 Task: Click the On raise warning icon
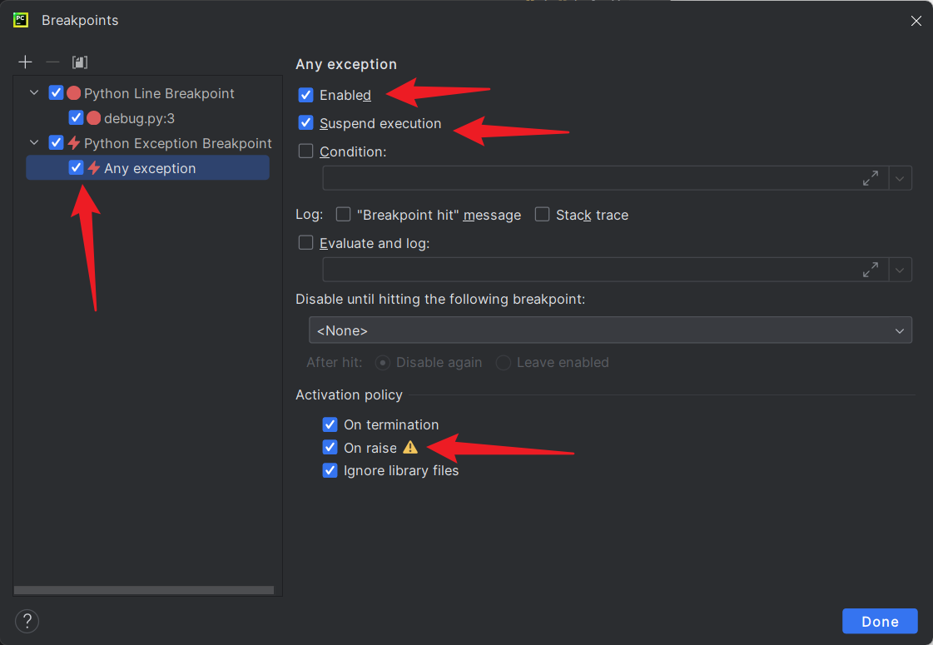coord(410,448)
